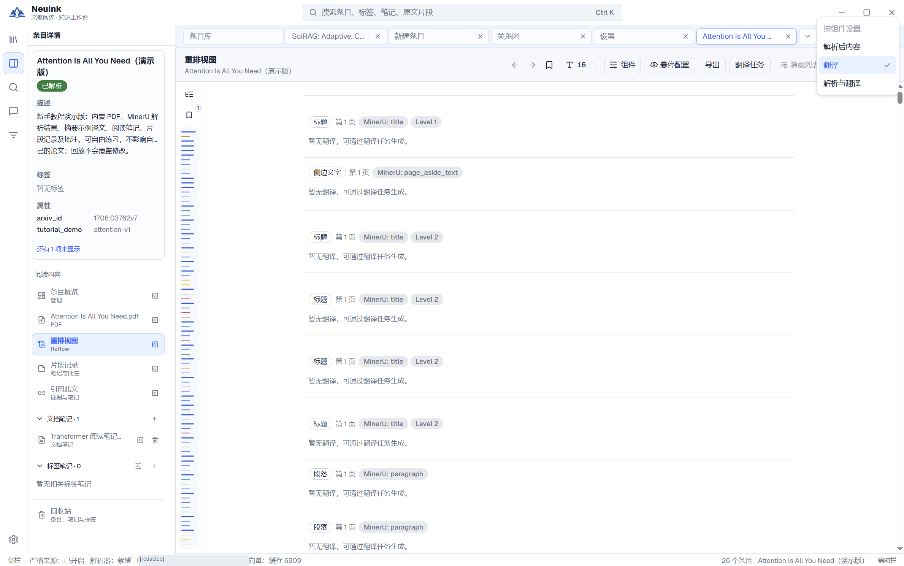The height and width of the screenshot is (566, 904).
Task: Open the outline list icon
Action: [x=189, y=94]
